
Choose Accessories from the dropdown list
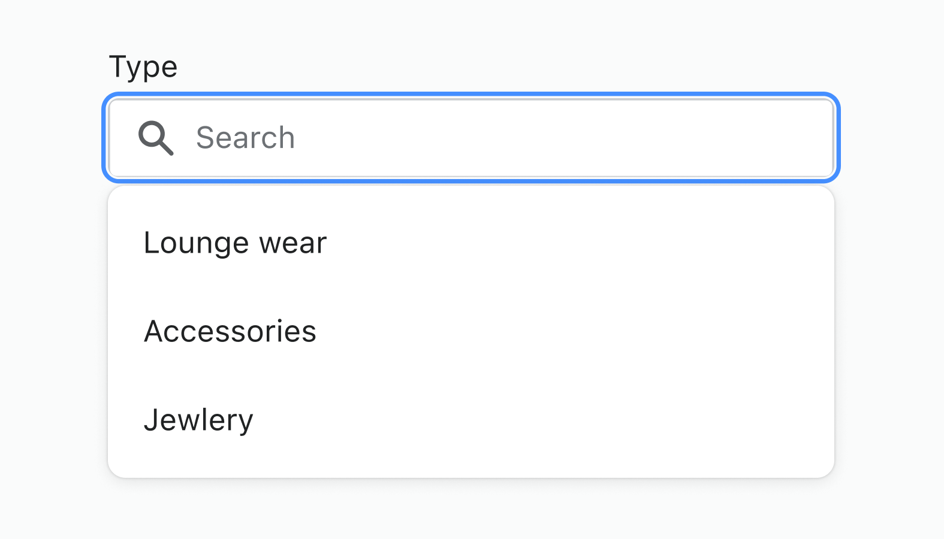[230, 331]
